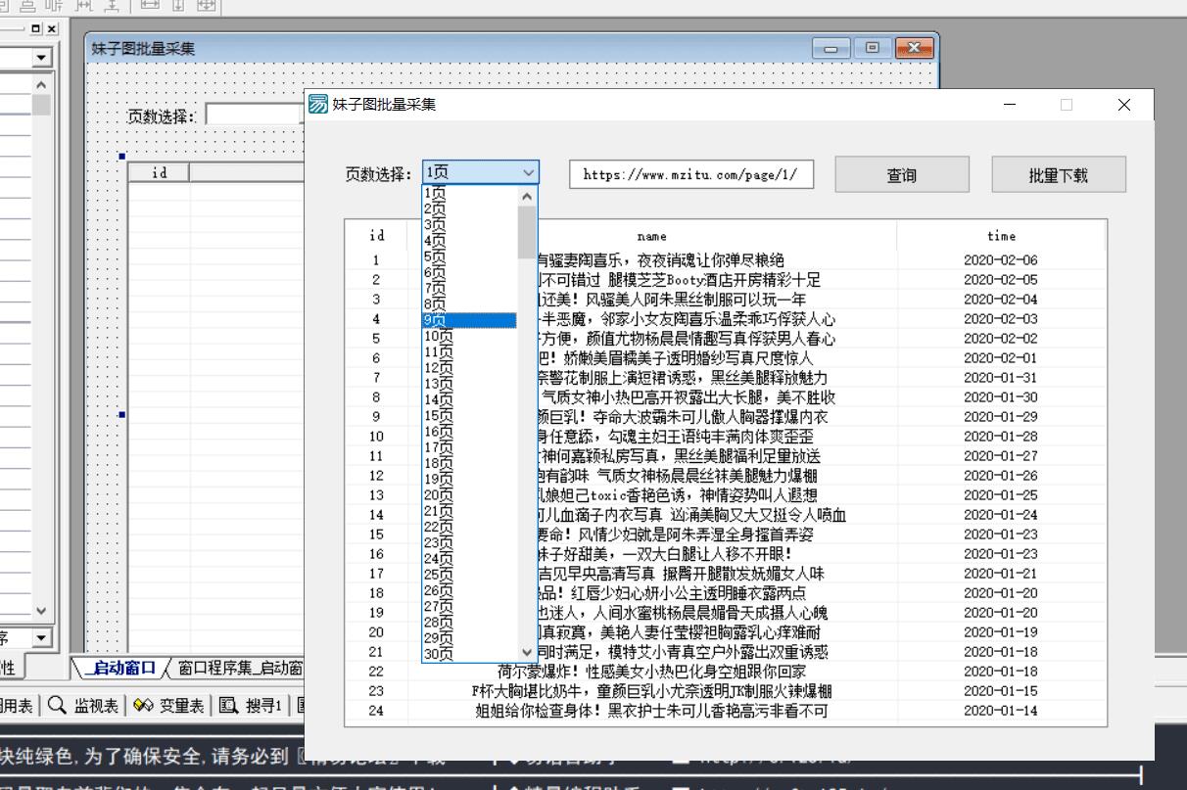Switch to the 搜寻1 tab
Viewport: 1187px width, 790px height.
point(253,705)
